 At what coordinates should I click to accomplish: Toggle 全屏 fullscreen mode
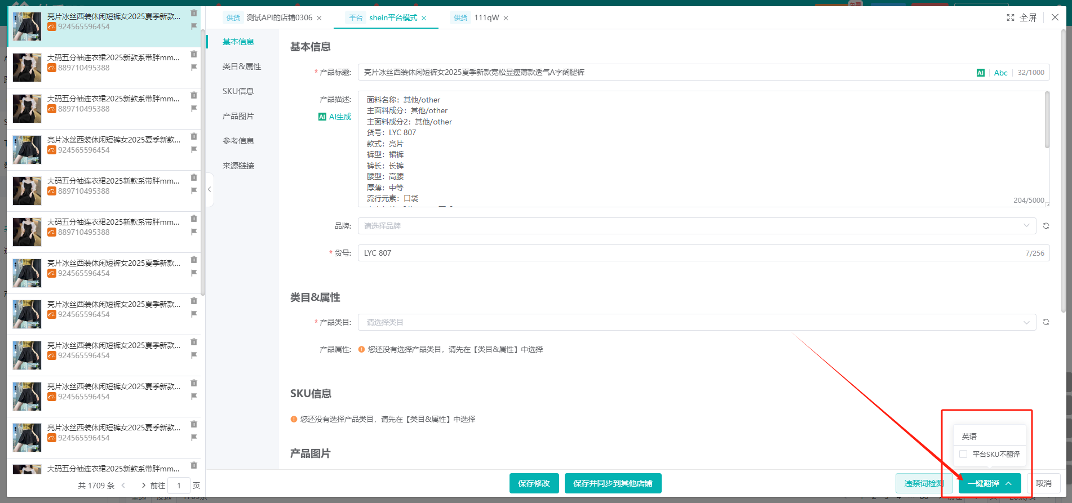coord(1022,17)
